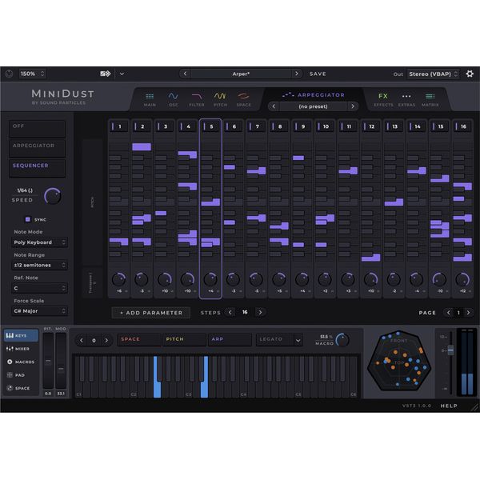Toggle keyboard PITCH button
This screenshot has height=480, width=480.
184,340
